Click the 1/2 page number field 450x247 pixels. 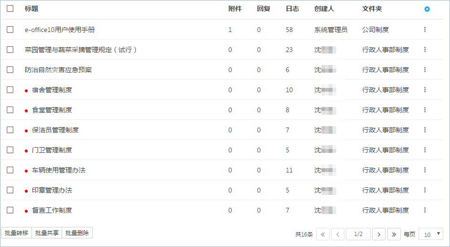[x=358, y=235]
